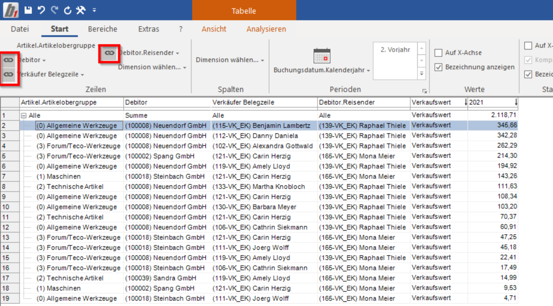Viewport: 553px width, 306px height.
Task: Click Artikel.Artikelobergruppe column header
Action: tap(71, 102)
